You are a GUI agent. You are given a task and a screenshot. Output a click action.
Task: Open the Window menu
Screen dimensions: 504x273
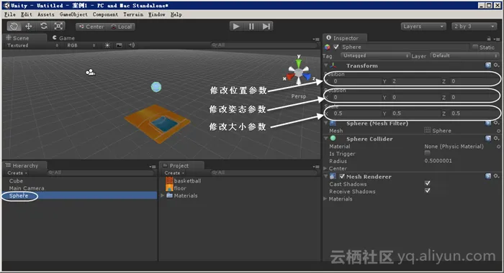156,14
